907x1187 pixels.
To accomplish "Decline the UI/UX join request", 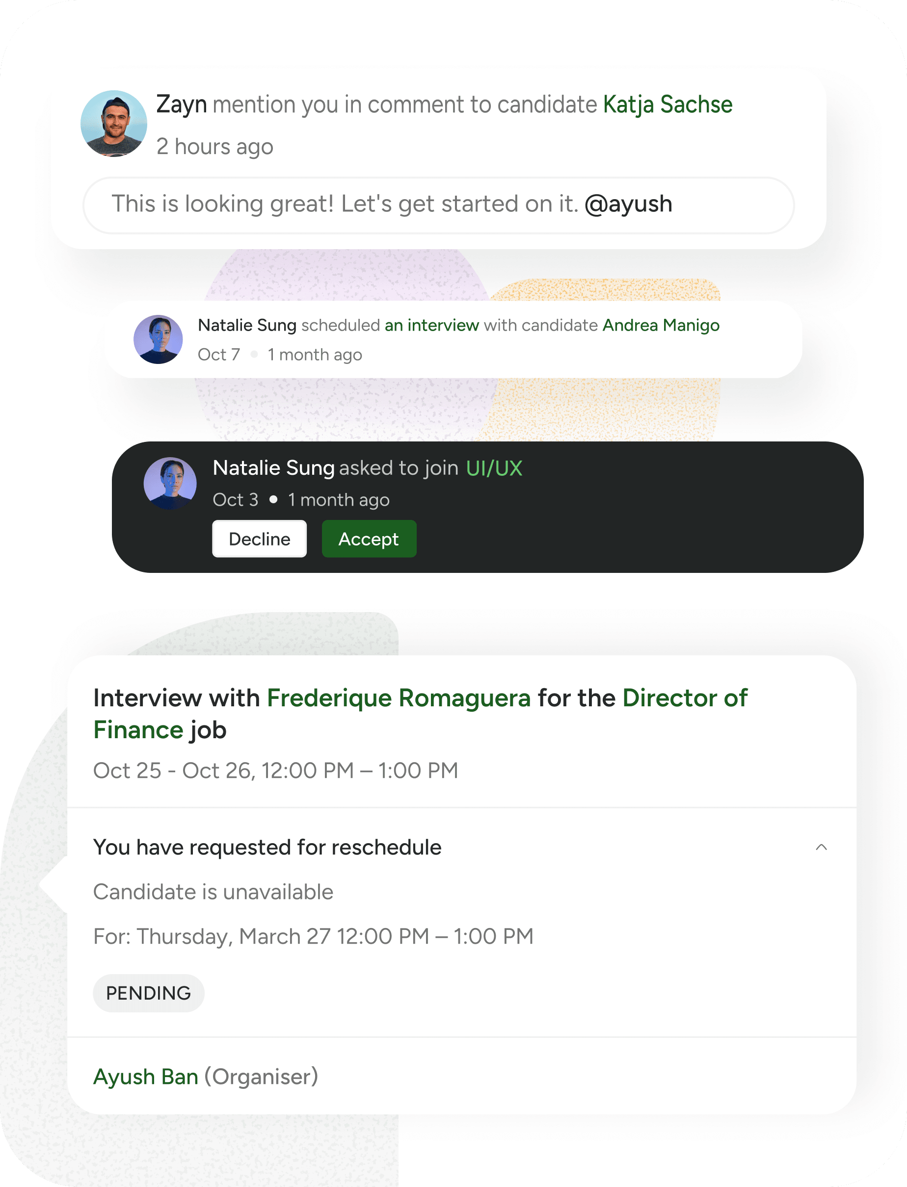I will 259,539.
